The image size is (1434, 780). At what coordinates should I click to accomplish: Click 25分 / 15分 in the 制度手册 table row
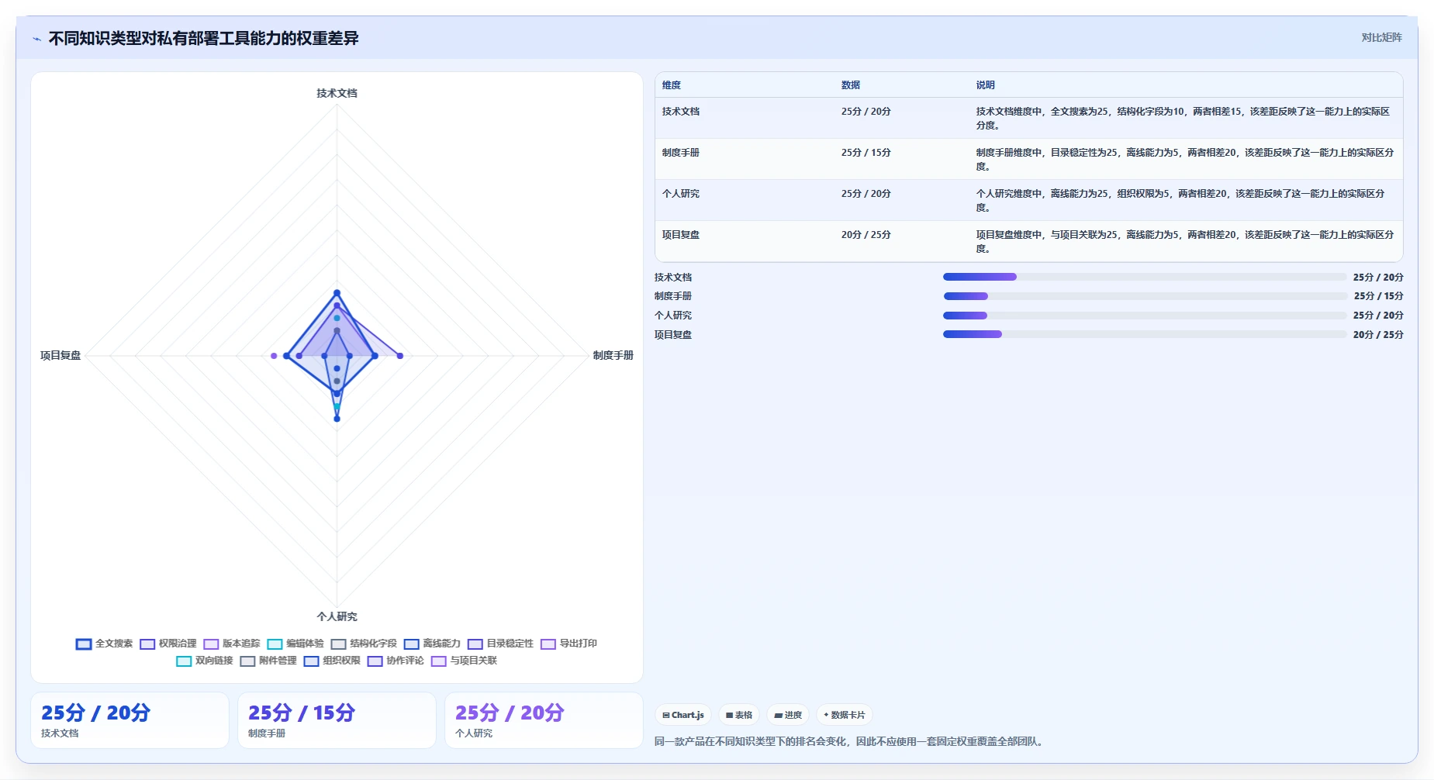point(866,153)
